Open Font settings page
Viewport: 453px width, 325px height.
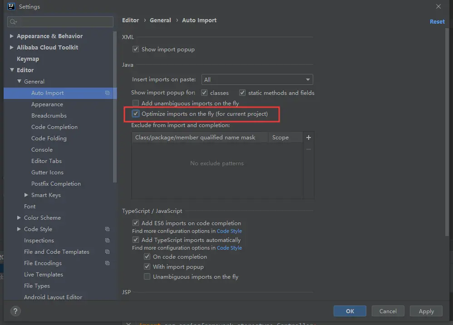pyautogui.click(x=30, y=206)
